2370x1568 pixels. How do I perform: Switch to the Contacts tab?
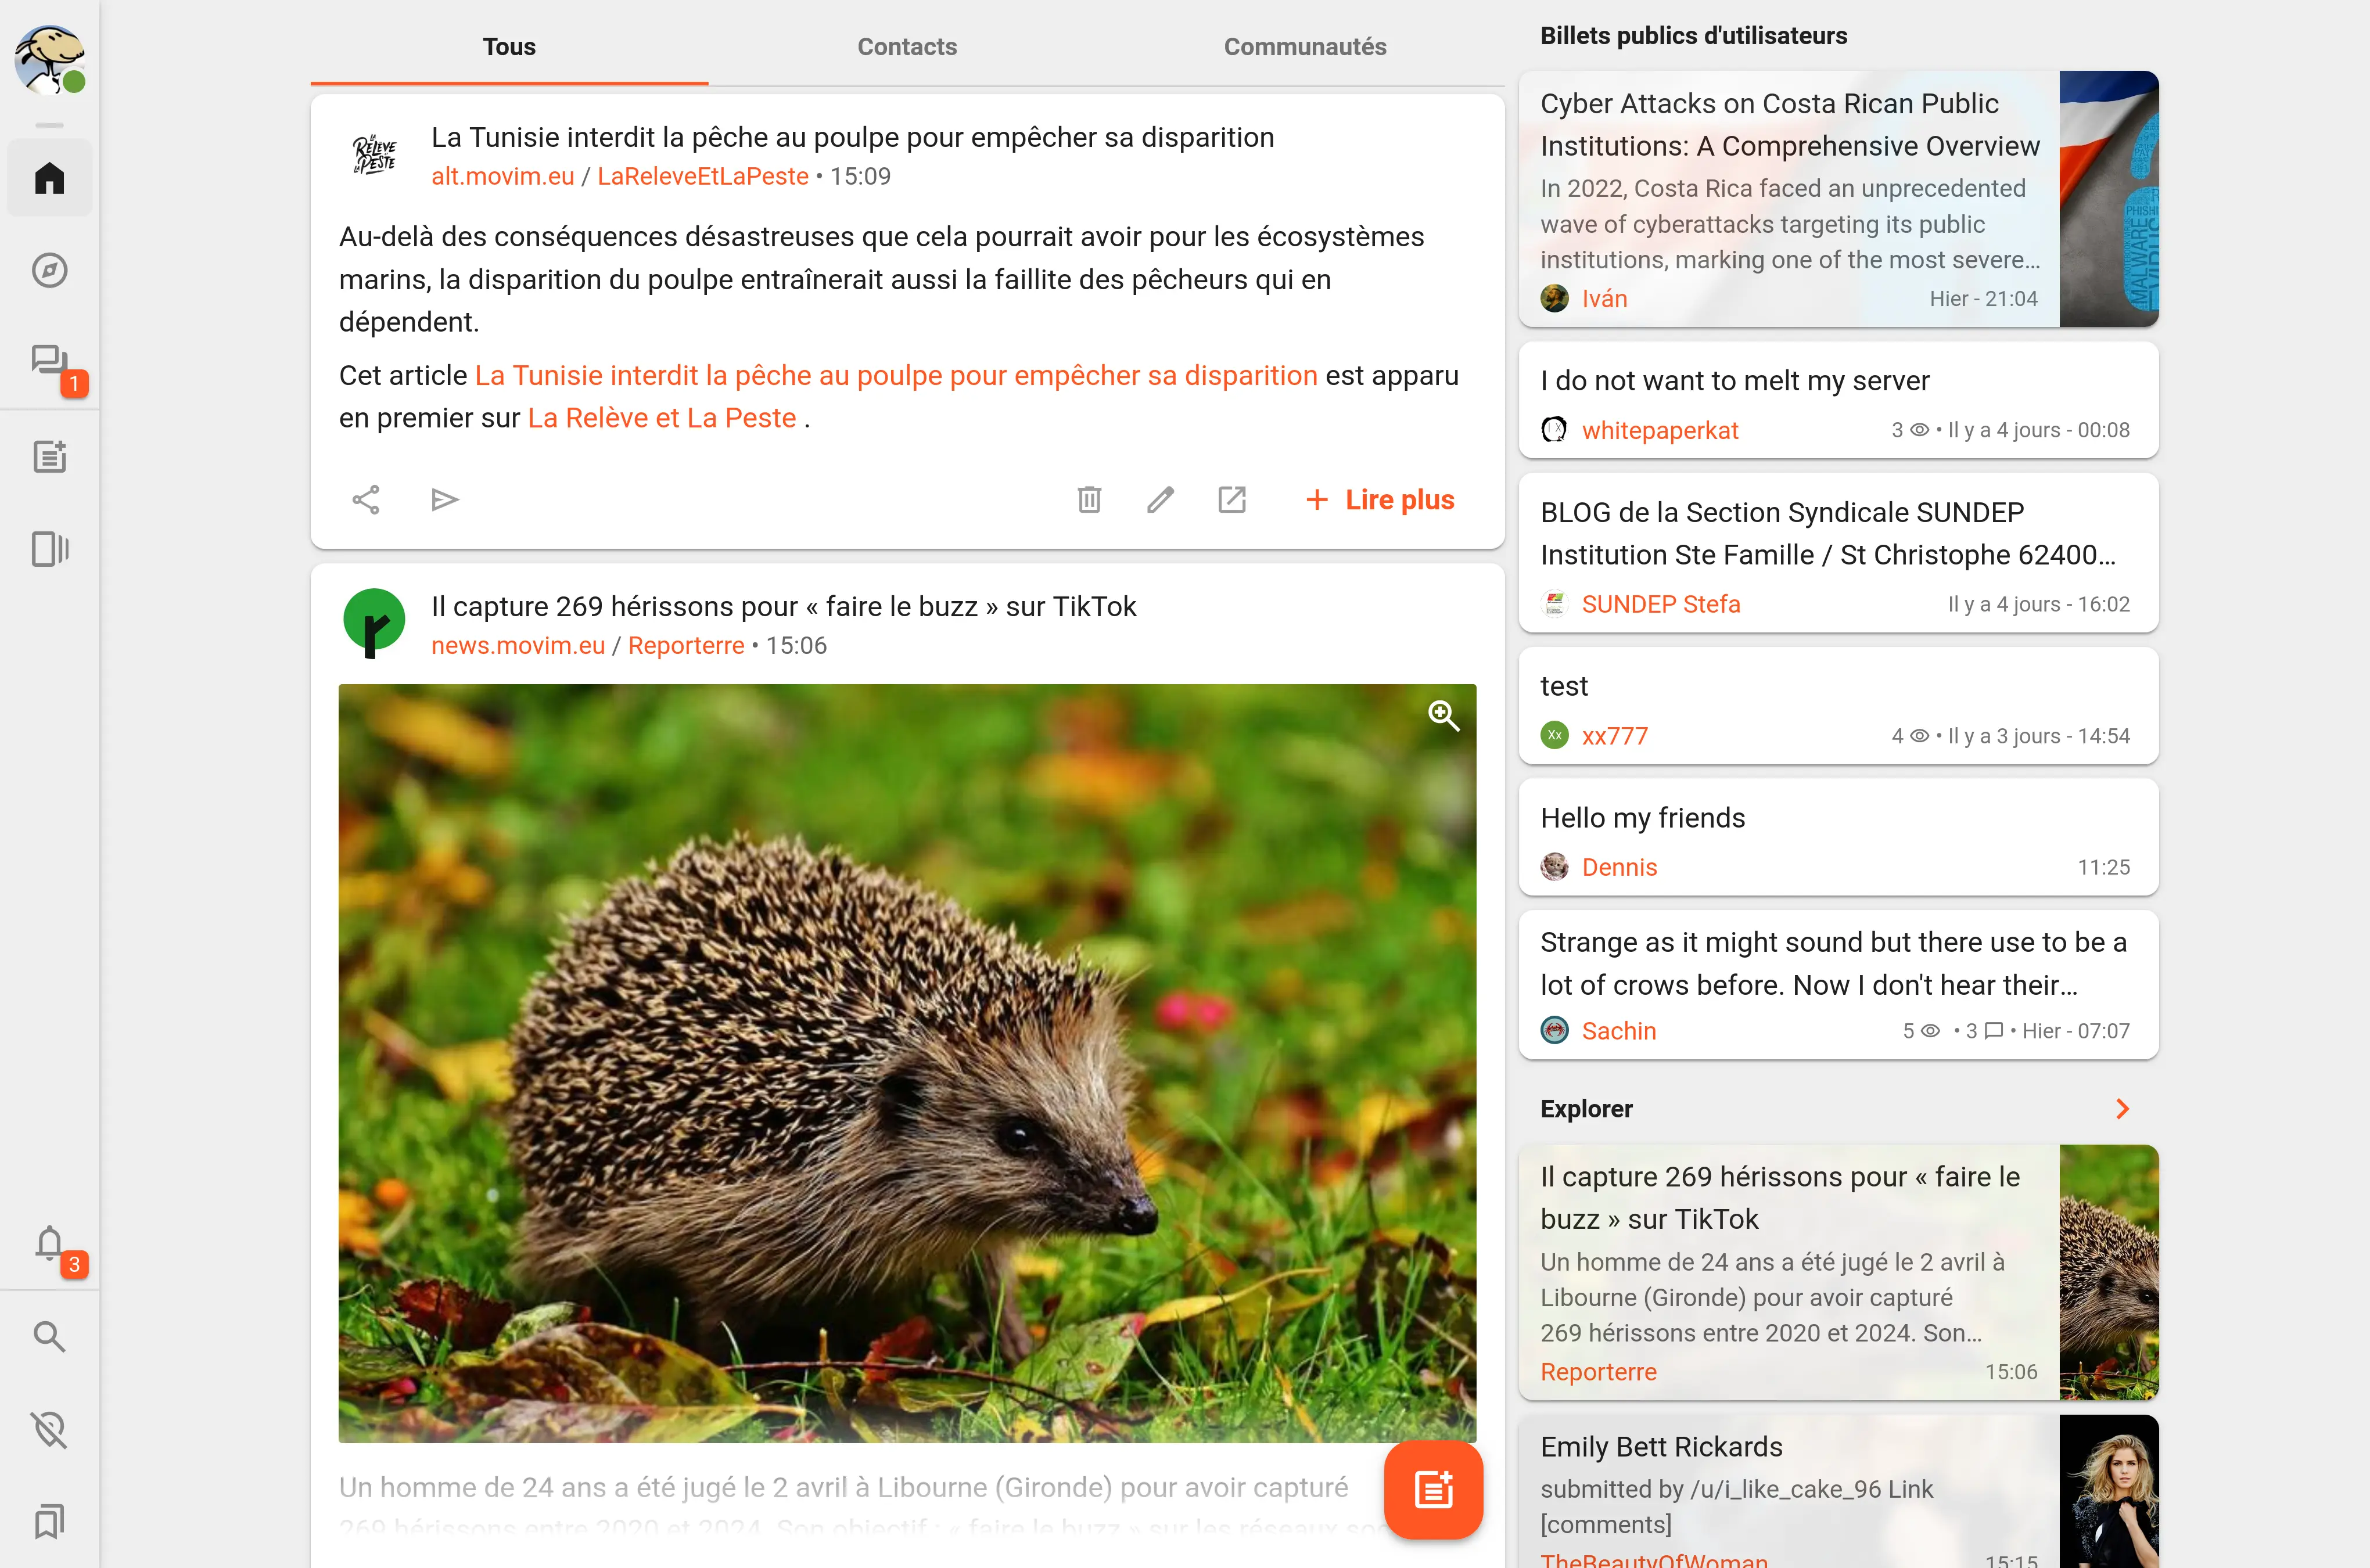coord(906,47)
